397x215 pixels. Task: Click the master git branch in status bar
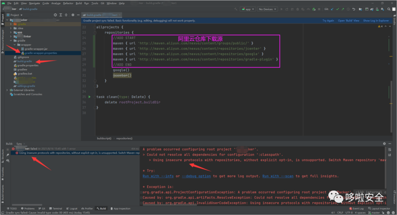(x=374, y=213)
